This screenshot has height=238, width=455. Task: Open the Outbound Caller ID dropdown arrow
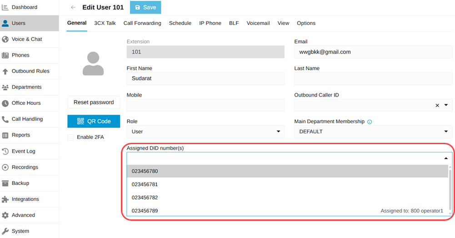[x=446, y=105]
